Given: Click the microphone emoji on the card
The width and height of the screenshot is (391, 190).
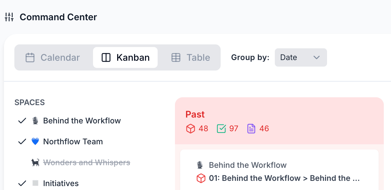Looking at the screenshot, I should [x=199, y=165].
